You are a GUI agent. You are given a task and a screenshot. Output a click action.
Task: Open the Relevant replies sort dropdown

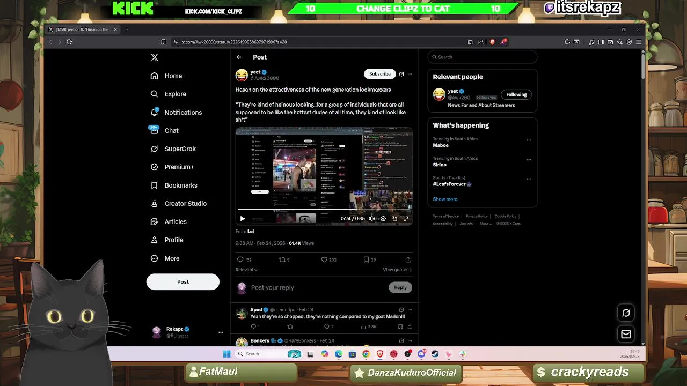(246, 270)
